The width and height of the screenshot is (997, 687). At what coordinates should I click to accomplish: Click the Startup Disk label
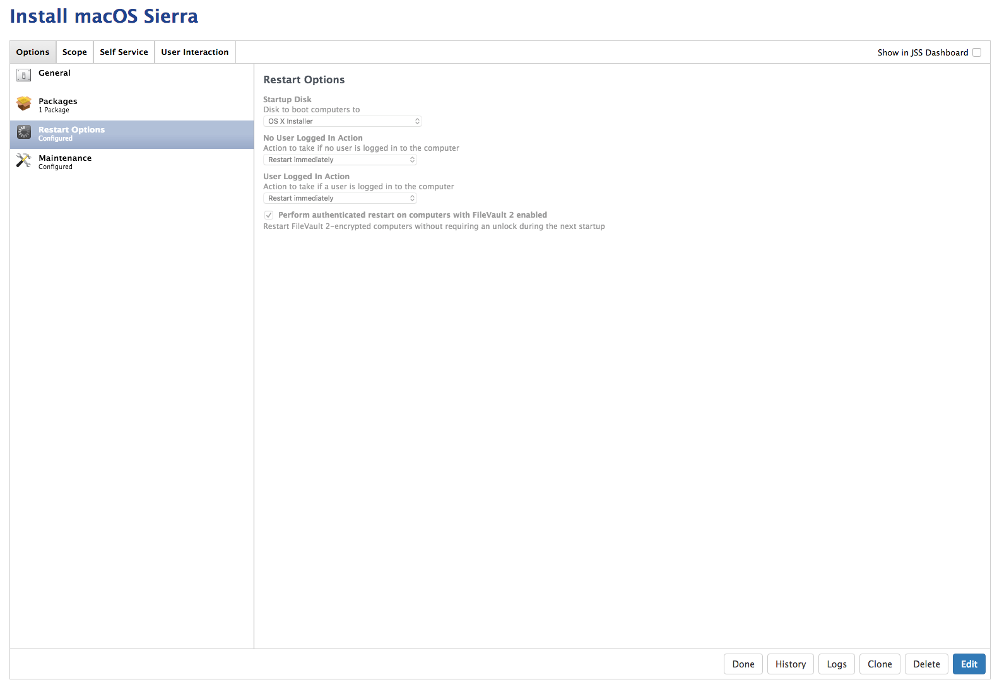pos(287,100)
